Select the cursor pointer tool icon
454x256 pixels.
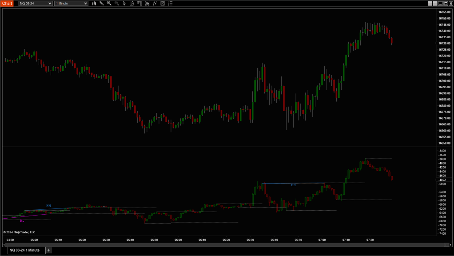click(124, 3)
